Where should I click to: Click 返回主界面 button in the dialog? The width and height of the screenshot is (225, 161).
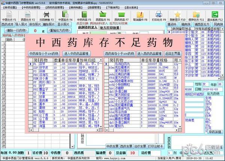(x=175, y=54)
